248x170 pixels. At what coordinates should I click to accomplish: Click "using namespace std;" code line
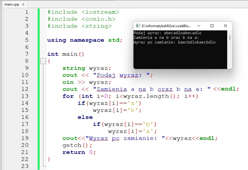tap(85, 40)
